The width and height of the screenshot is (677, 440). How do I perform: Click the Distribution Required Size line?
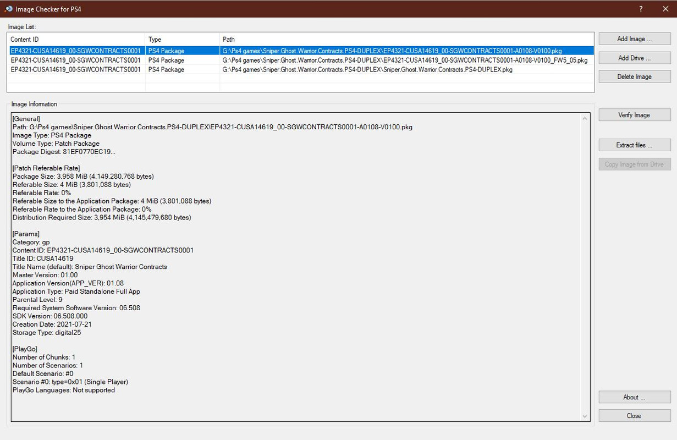[x=102, y=218]
